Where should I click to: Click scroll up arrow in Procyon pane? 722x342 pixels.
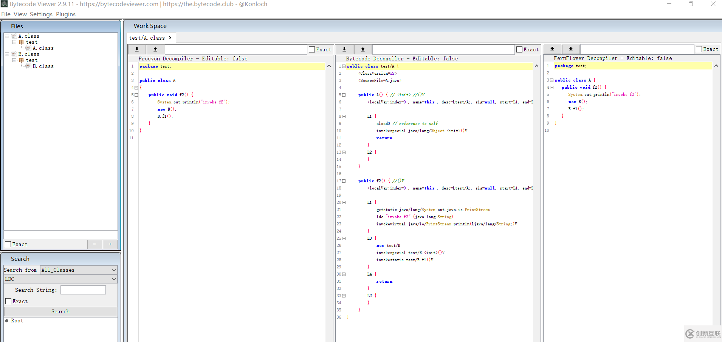point(329,66)
